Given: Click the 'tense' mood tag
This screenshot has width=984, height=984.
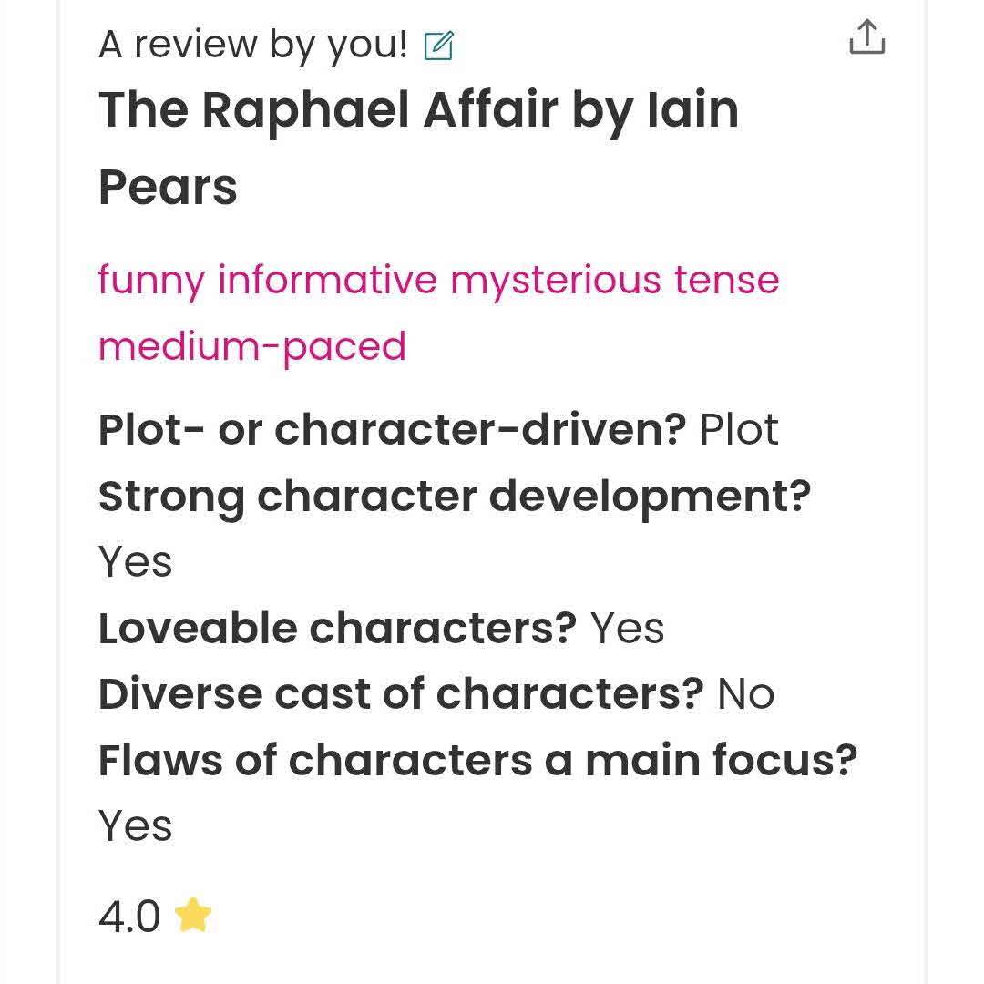Looking at the screenshot, I should (727, 280).
